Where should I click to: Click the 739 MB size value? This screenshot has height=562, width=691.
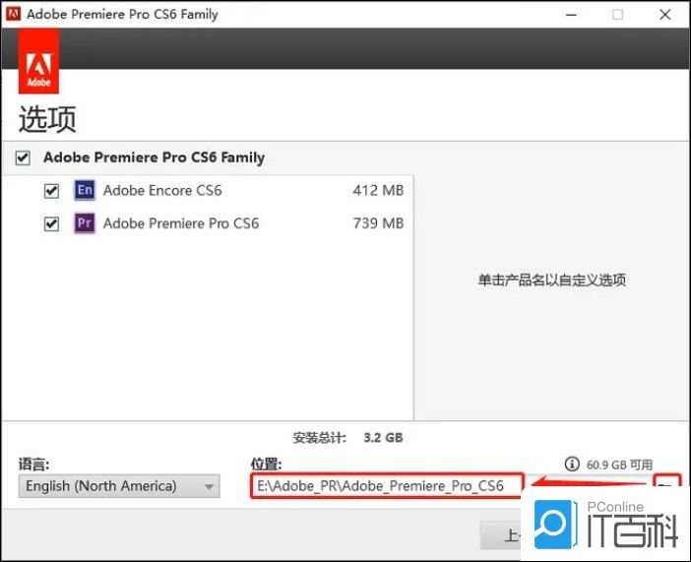tap(378, 223)
